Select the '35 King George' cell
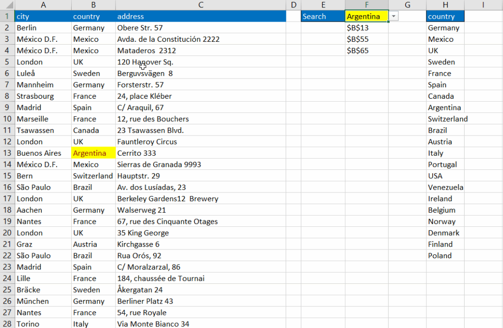This screenshot has width=503, height=328. click(201, 233)
